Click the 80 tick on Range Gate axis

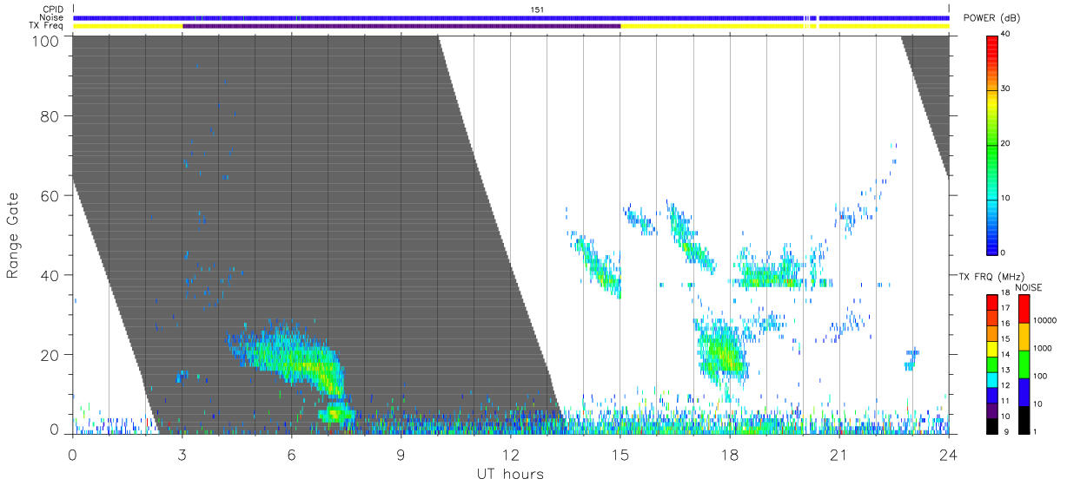click(x=50, y=116)
